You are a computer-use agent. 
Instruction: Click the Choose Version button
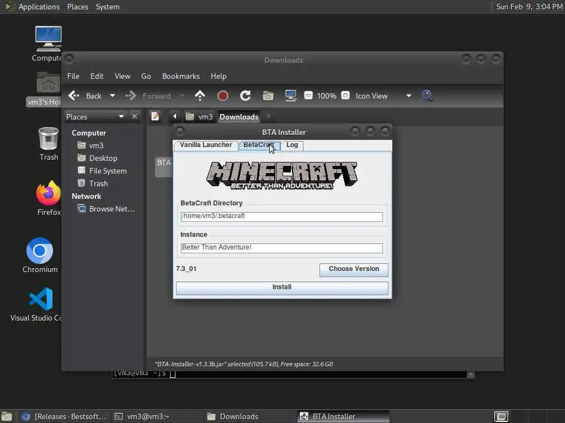[354, 269]
